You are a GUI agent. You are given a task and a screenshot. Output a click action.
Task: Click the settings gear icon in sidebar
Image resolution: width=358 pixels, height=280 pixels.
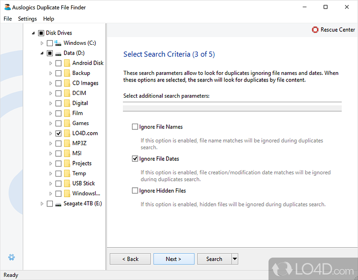click(x=12, y=257)
